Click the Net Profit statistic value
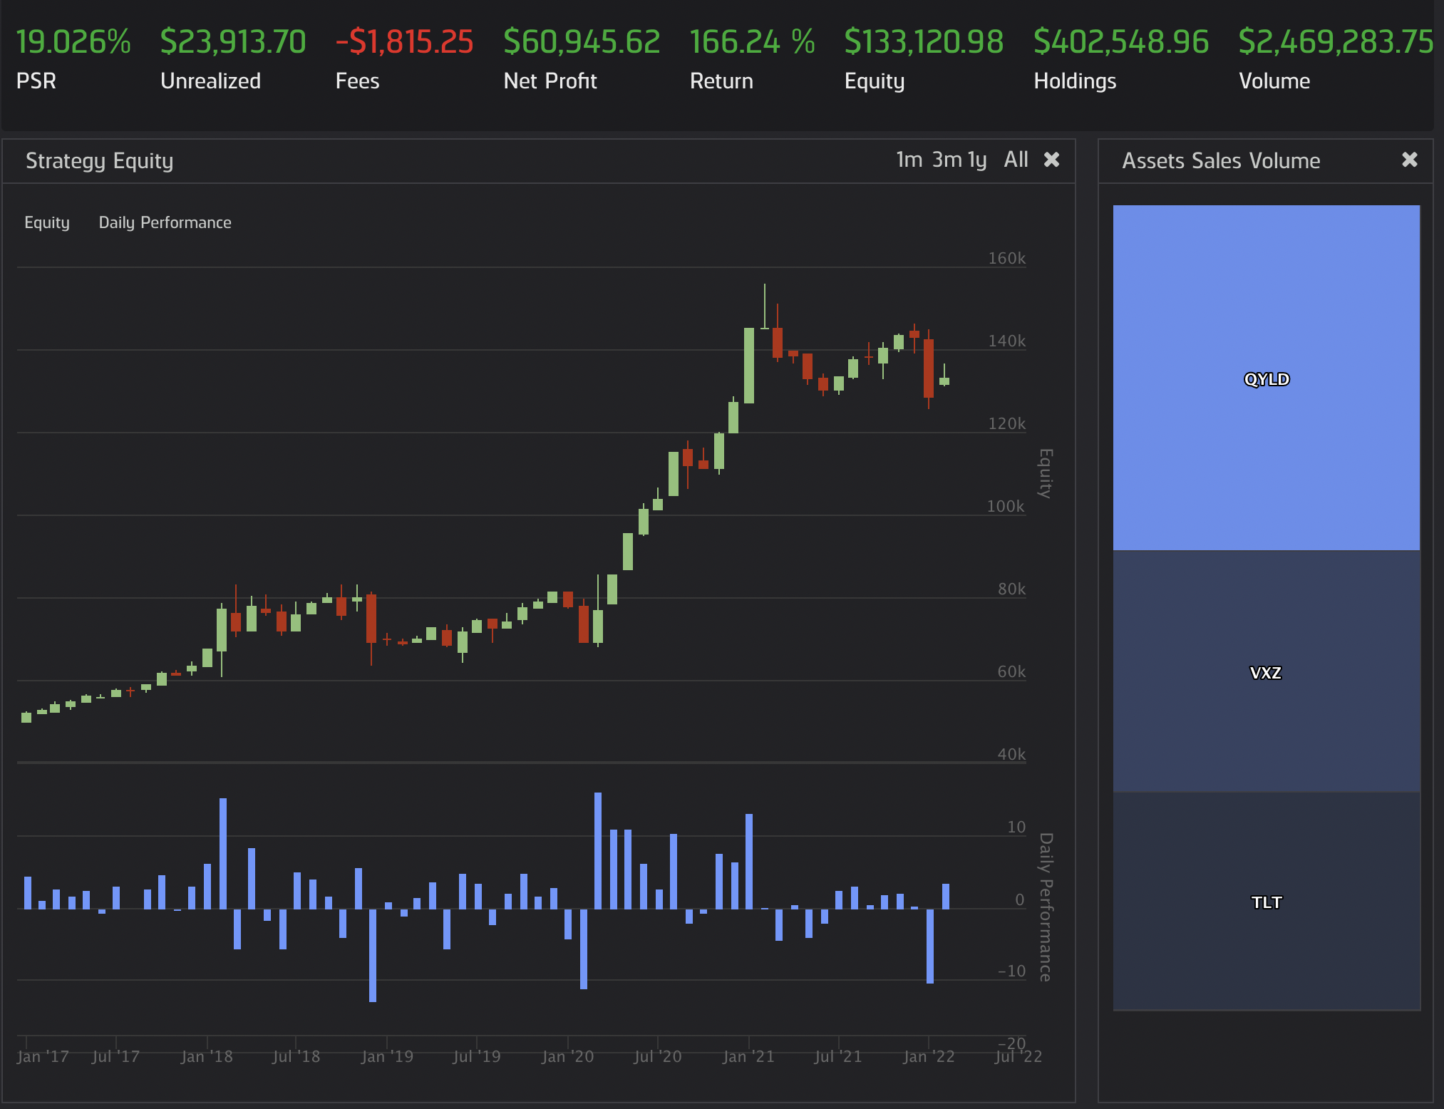Viewport: 1444px width, 1109px height. [581, 42]
